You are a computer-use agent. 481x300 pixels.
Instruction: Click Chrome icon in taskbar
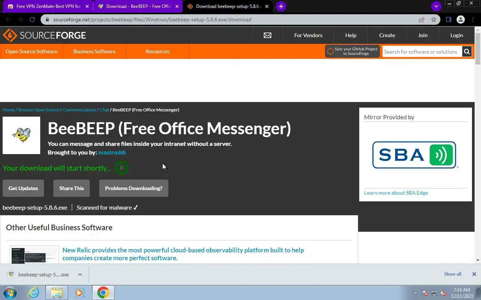[103, 292]
